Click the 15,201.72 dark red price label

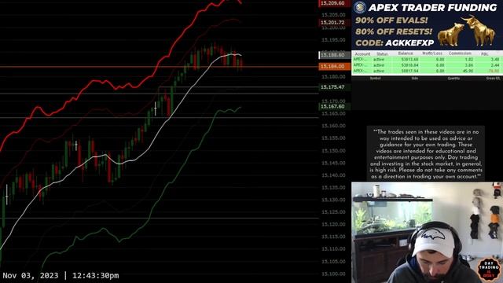(x=334, y=23)
